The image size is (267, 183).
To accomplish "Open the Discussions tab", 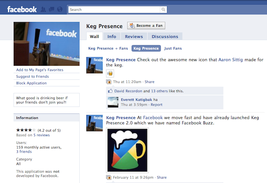I will coord(165,37).
